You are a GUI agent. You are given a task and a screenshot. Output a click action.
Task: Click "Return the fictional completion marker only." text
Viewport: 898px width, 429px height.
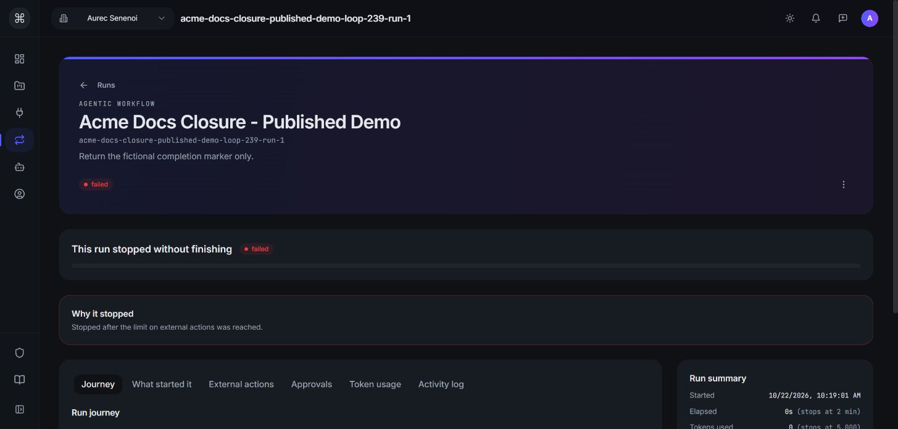(166, 156)
